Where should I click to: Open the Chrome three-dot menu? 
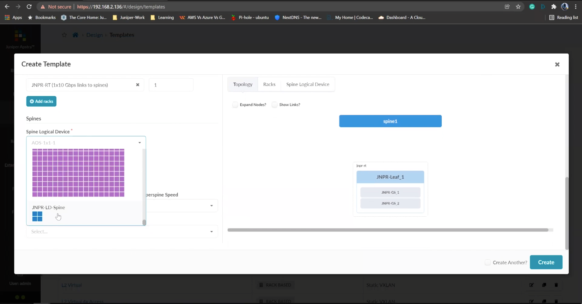(576, 6)
